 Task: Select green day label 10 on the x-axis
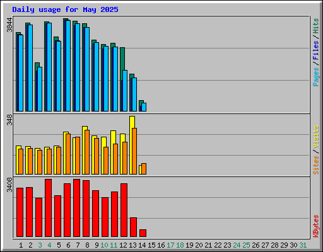(x=104, y=245)
